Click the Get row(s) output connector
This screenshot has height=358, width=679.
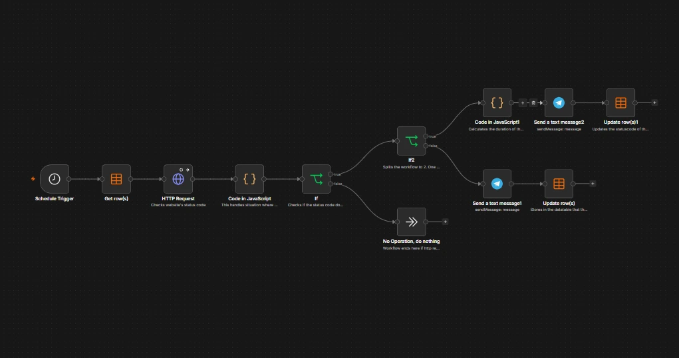click(131, 179)
